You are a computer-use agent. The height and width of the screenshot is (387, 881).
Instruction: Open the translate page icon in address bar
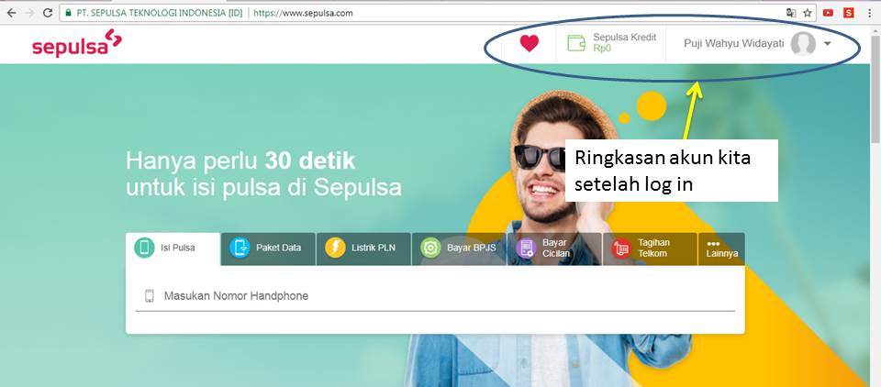point(790,12)
